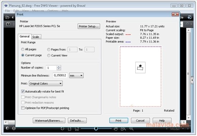This screenshot has width=197, height=136.
Task: Open the mm units dropdown
Action: pyautogui.click(x=76, y=76)
